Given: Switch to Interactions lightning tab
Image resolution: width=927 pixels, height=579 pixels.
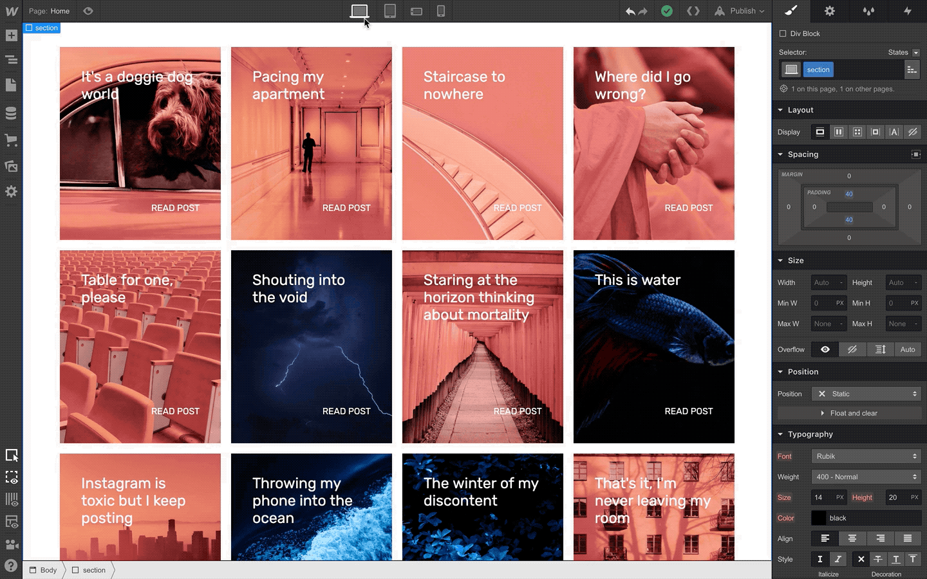Looking at the screenshot, I should [908, 11].
